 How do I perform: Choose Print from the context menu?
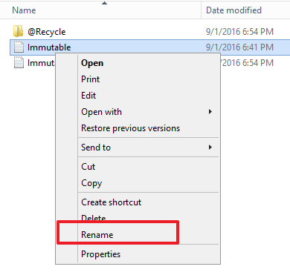coord(90,79)
